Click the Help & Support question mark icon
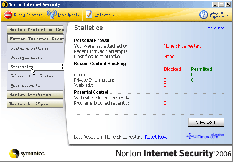The width and height of the screenshot is (233, 162). [204, 15]
